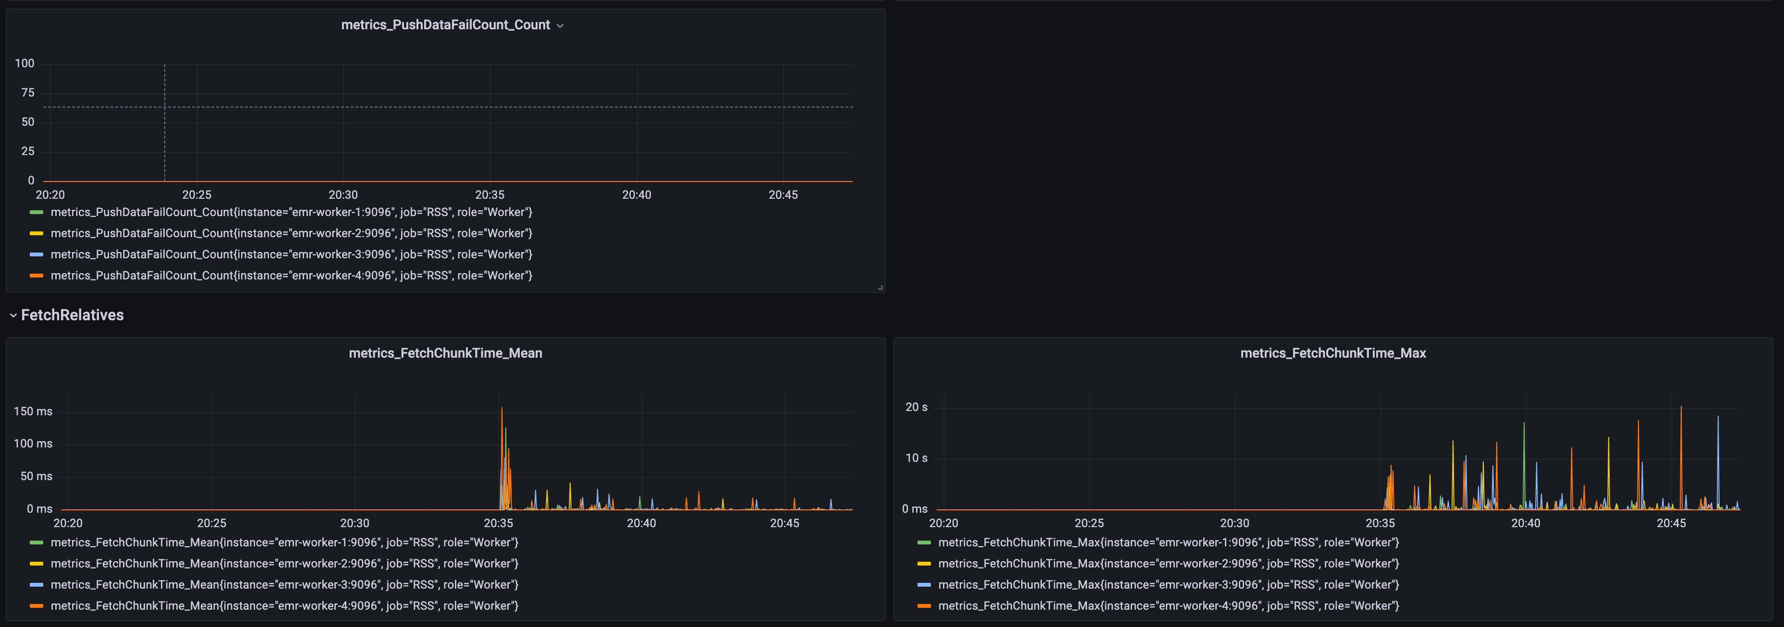Image resolution: width=1784 pixels, height=627 pixels.
Task: Click blue color swatch for PushDataFailCount emr-worker-3
Action: (x=37, y=254)
